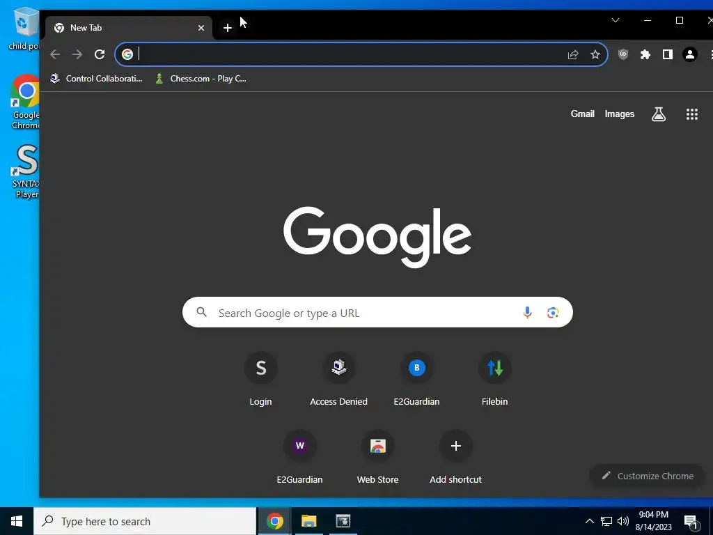713x535 pixels.
Task: Select the Recycle Bin desktop icon
Action: tap(24, 28)
